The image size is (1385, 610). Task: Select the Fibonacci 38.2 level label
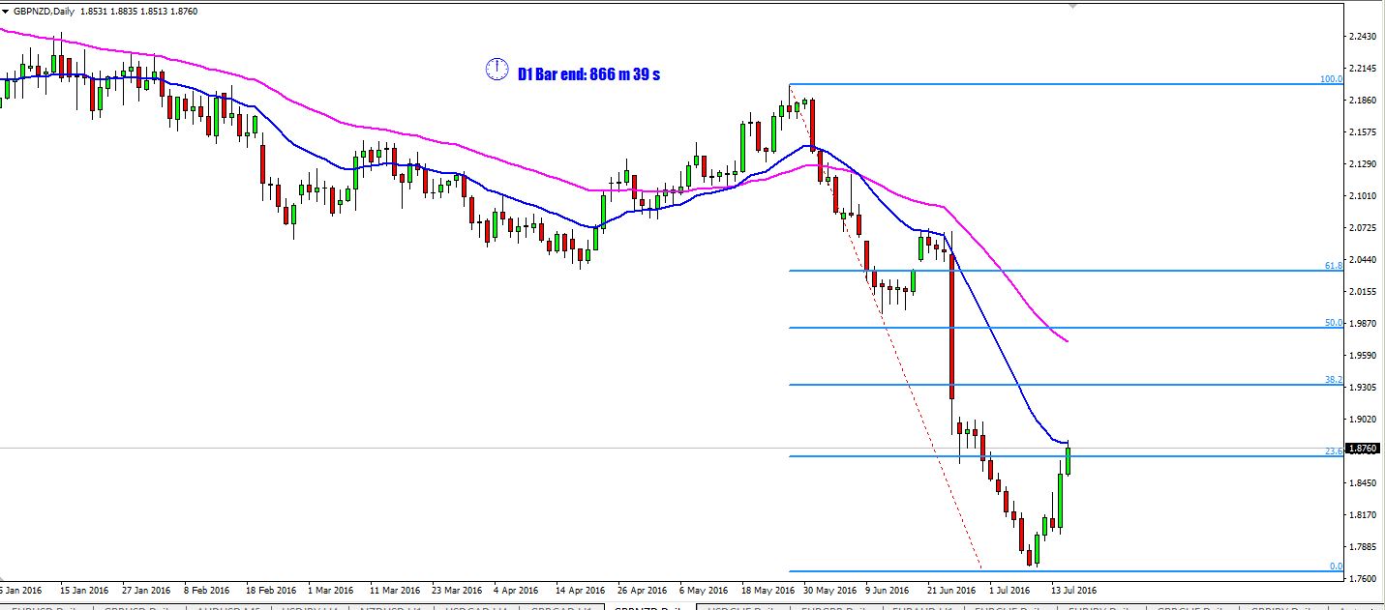coord(1334,380)
